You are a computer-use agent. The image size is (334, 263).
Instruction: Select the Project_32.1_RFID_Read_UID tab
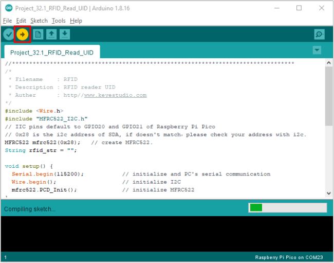(x=52, y=51)
